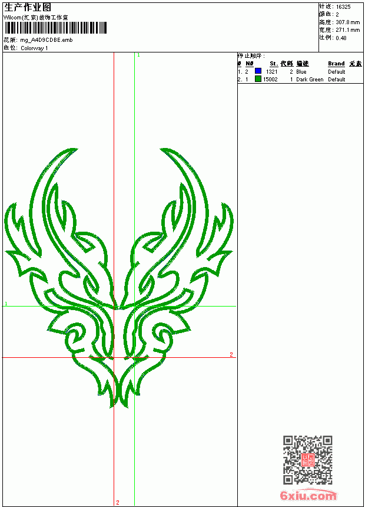Click the blue thread color swatch
This screenshot has width=365, height=507.
[x=258, y=71]
